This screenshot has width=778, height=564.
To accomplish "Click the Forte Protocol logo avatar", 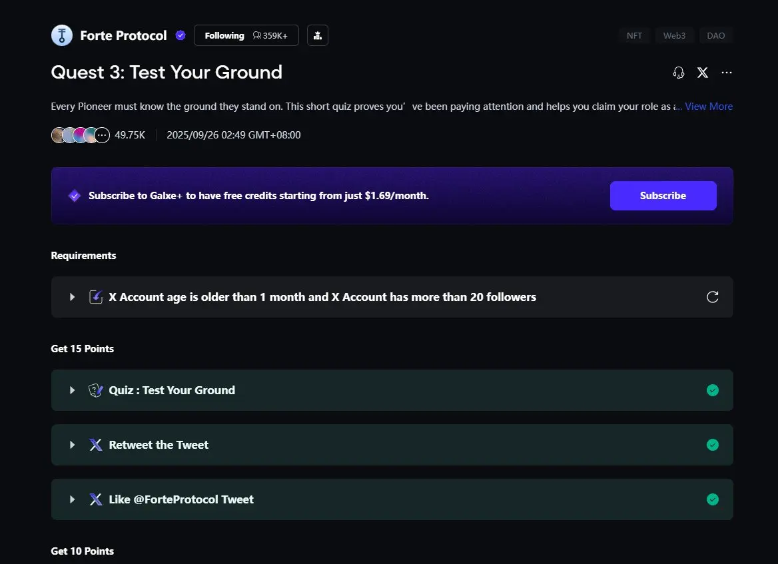I will [x=62, y=36].
